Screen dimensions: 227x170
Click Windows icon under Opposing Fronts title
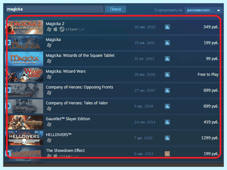coord(49,93)
